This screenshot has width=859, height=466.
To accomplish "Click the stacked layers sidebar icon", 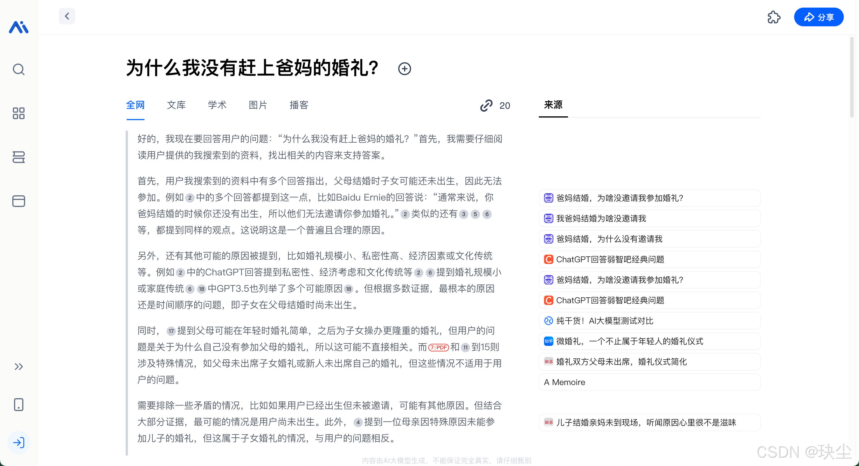I will point(19,157).
